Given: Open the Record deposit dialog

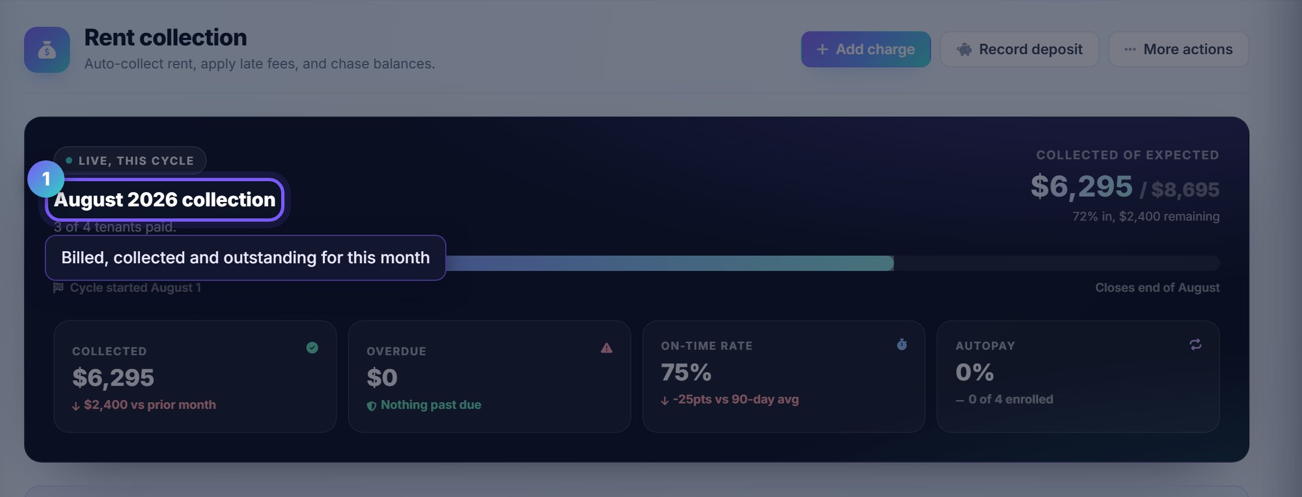Looking at the screenshot, I should [1019, 49].
